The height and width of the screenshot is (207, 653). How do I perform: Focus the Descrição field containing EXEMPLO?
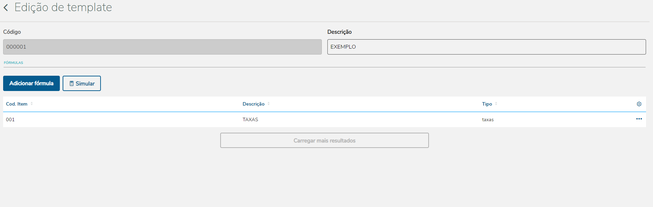[x=486, y=47]
